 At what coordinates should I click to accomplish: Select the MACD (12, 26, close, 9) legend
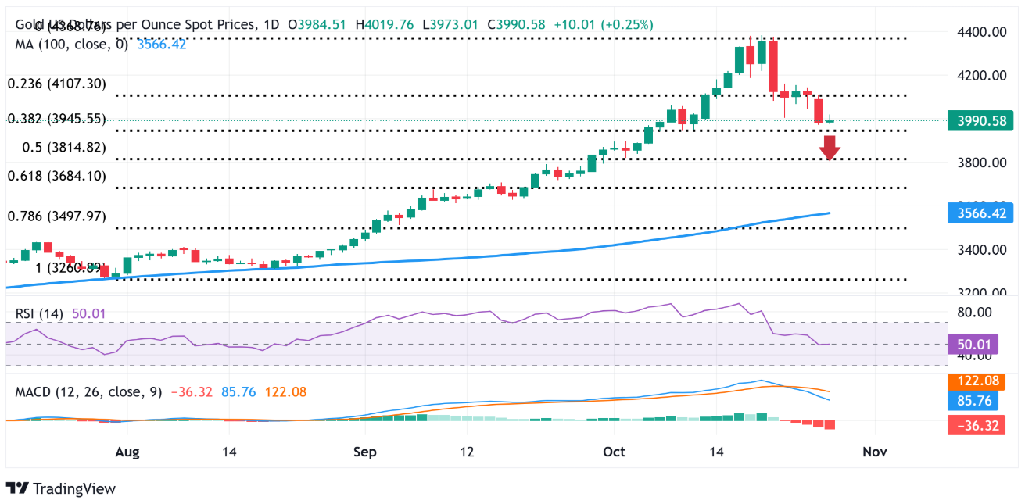pyautogui.click(x=88, y=391)
